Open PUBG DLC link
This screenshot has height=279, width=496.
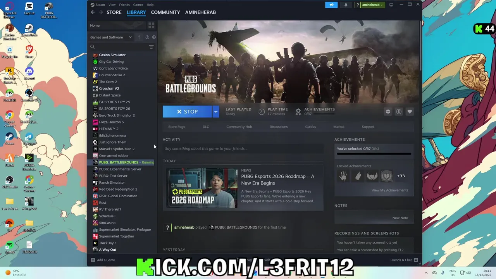(206, 127)
